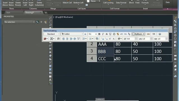Screen dimensions: 179x101
Task: Change text to Uppercase
Action: pyautogui.click(x=102, y=39)
